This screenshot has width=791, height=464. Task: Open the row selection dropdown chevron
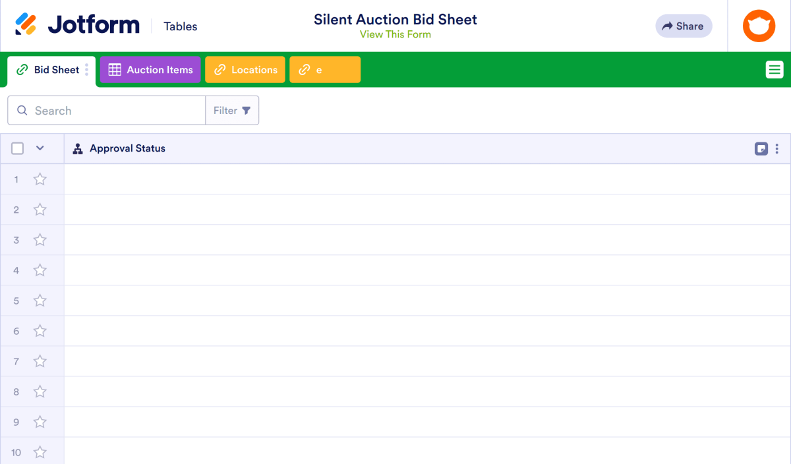click(40, 148)
